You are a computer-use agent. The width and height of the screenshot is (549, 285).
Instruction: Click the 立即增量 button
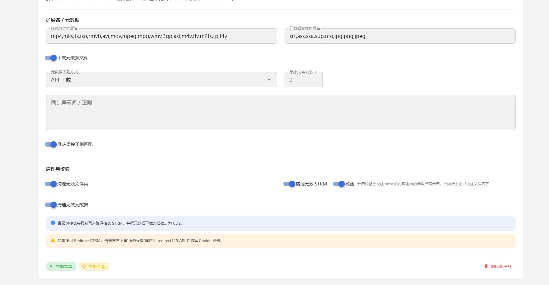61,266
